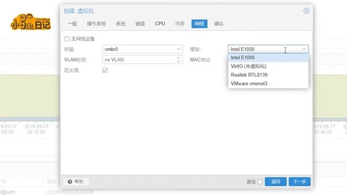Select the 网络 tab

point(200,24)
